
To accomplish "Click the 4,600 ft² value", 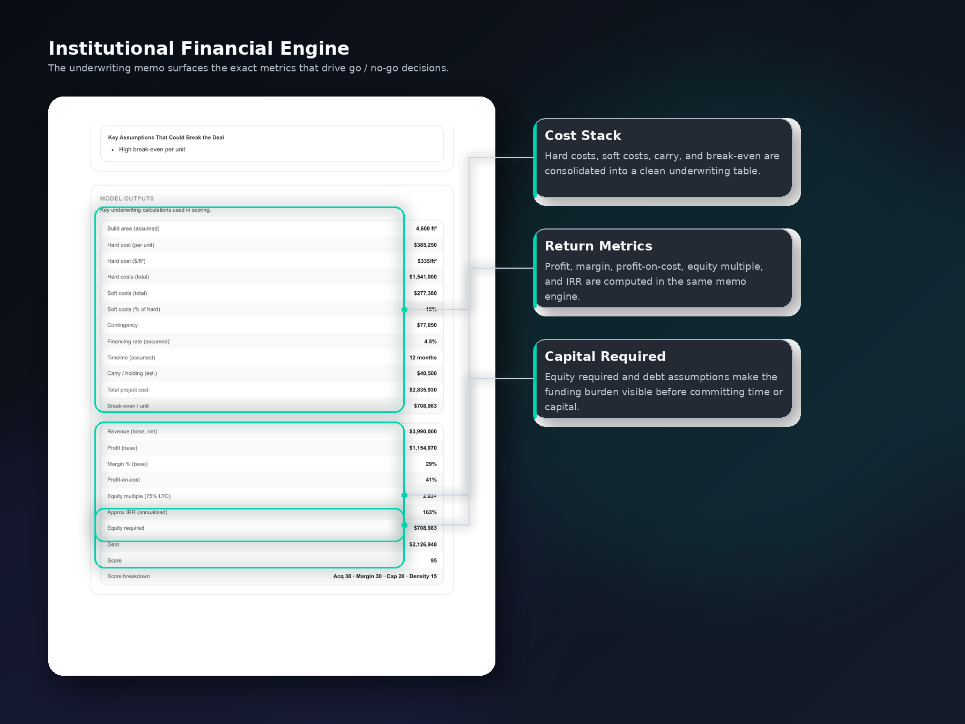I will (426, 228).
